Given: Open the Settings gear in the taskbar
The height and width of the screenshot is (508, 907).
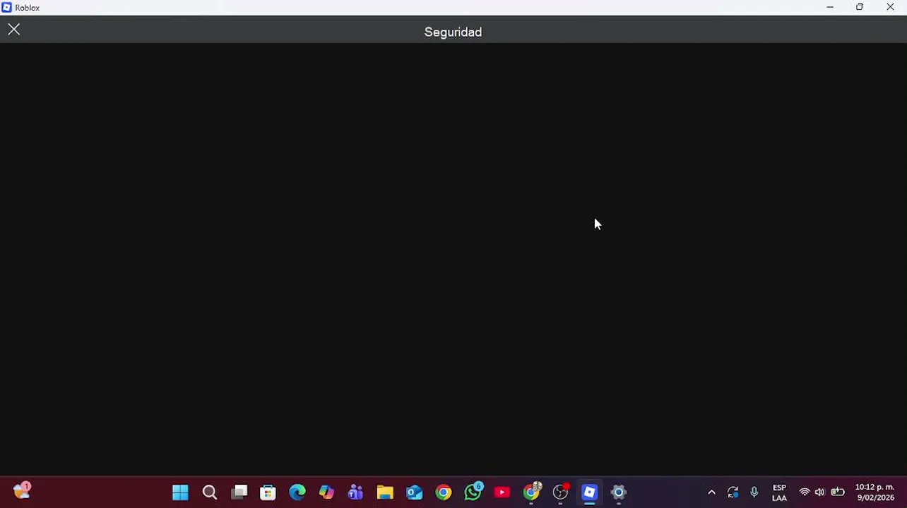Looking at the screenshot, I should [619, 492].
